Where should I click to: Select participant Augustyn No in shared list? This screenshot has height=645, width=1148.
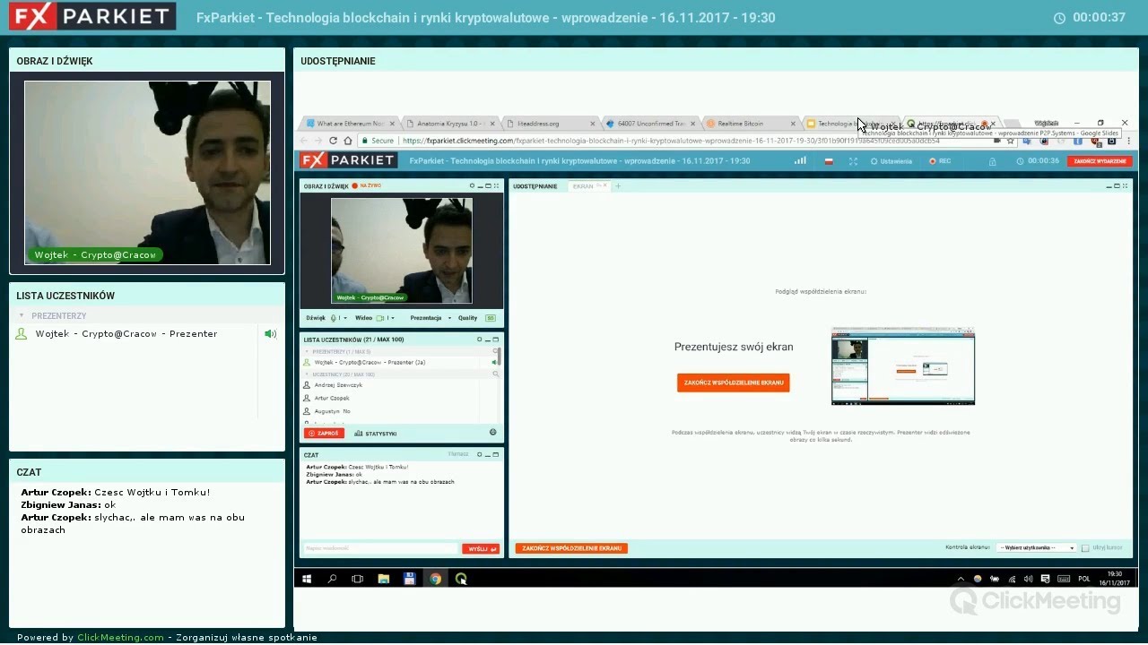click(x=332, y=411)
